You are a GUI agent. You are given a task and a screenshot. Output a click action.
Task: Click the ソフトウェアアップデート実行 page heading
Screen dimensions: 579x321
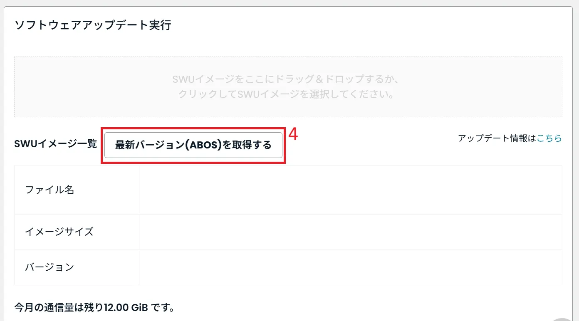pyautogui.click(x=92, y=25)
